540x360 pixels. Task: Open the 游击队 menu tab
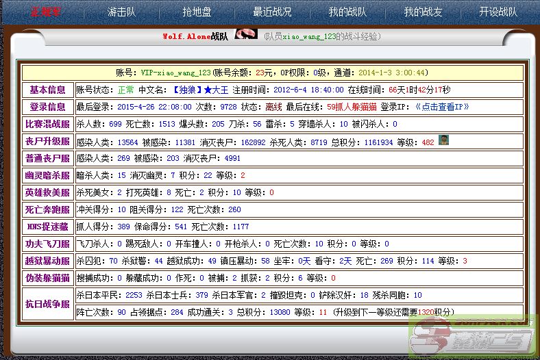coord(121,12)
